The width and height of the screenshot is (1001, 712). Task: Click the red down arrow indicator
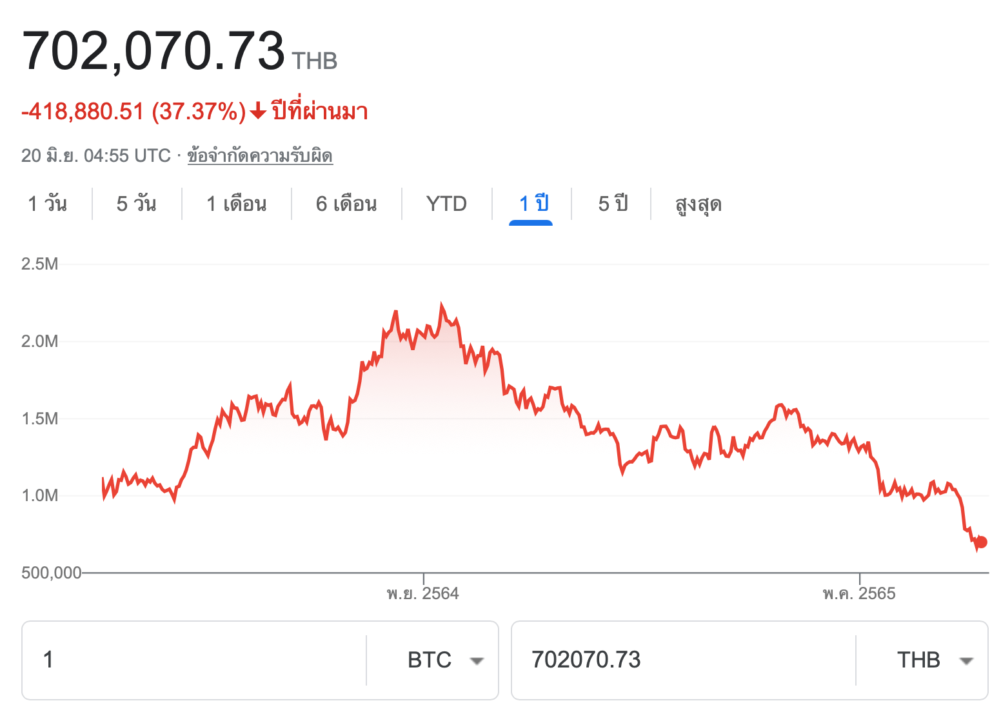pyautogui.click(x=258, y=112)
